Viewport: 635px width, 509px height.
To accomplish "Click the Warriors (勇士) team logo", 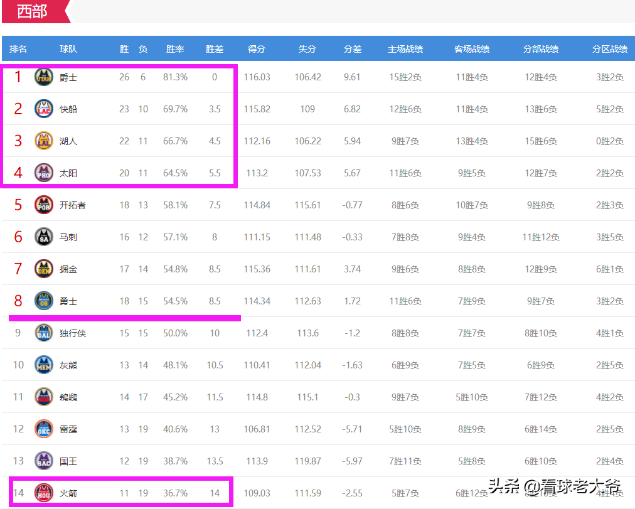I will [43, 301].
